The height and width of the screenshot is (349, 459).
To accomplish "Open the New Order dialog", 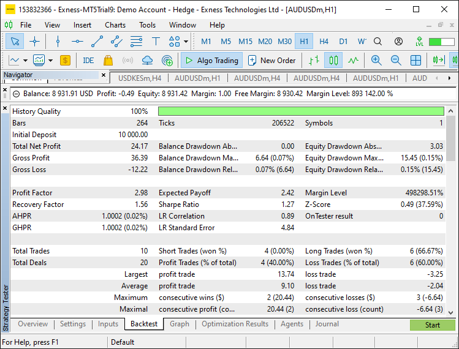I will [x=272, y=61].
